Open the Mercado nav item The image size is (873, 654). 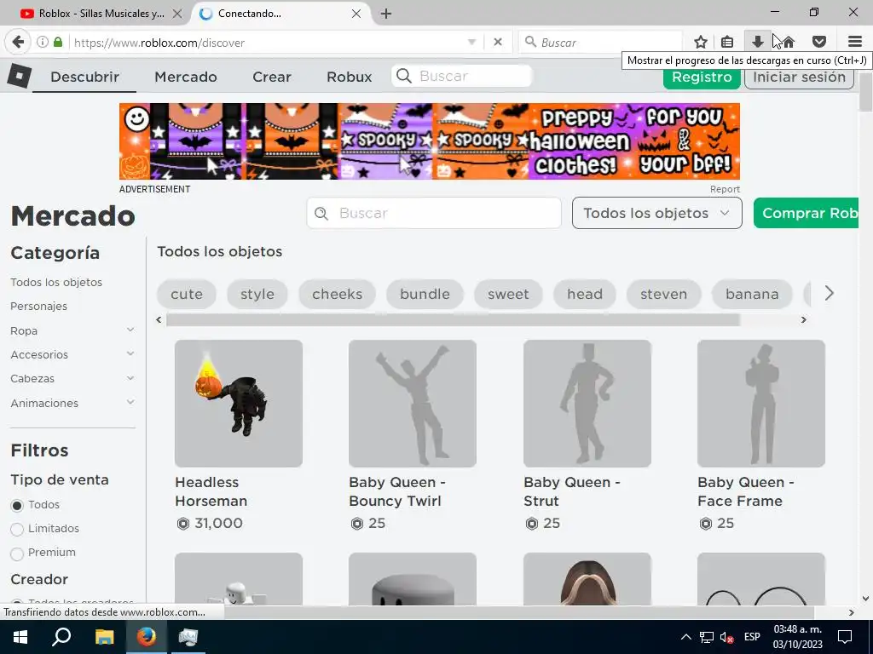pyautogui.click(x=186, y=77)
